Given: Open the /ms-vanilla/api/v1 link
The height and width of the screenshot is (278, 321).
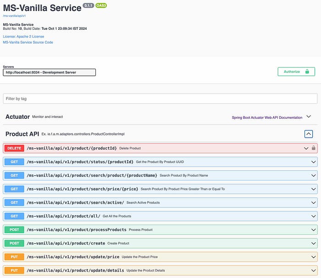Looking at the screenshot, I should (14, 16).
